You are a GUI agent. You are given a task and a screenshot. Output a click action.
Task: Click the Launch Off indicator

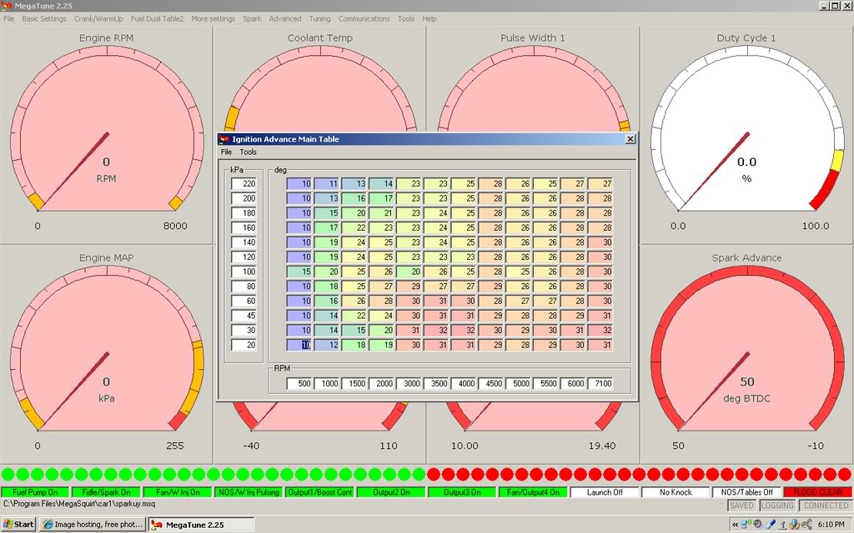click(x=605, y=492)
